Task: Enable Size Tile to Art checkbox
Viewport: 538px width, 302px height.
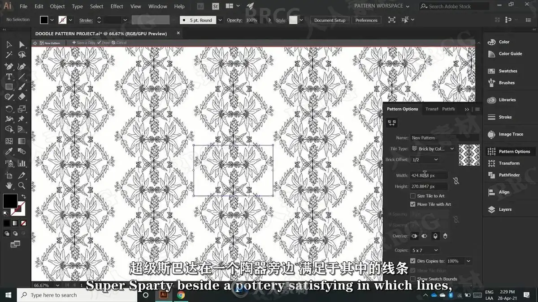Action: tap(412, 196)
